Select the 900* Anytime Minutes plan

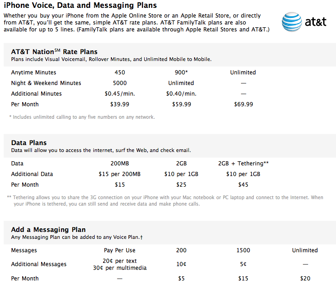[x=181, y=73]
